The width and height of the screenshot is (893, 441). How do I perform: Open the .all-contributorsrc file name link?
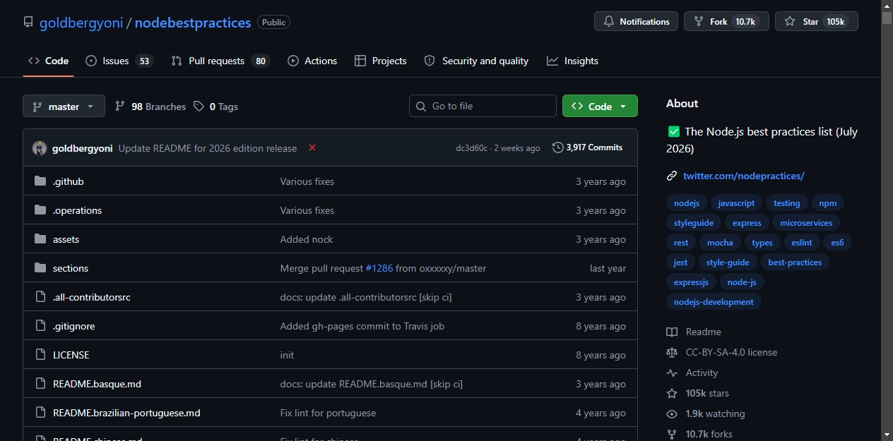pyautogui.click(x=92, y=297)
